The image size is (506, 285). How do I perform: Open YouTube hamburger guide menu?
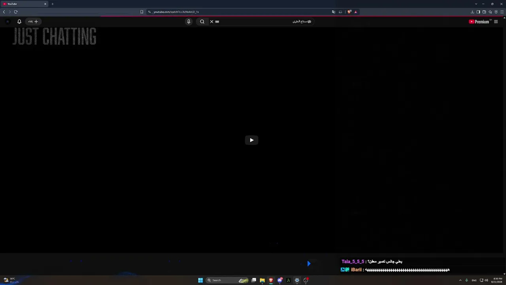pos(496,22)
